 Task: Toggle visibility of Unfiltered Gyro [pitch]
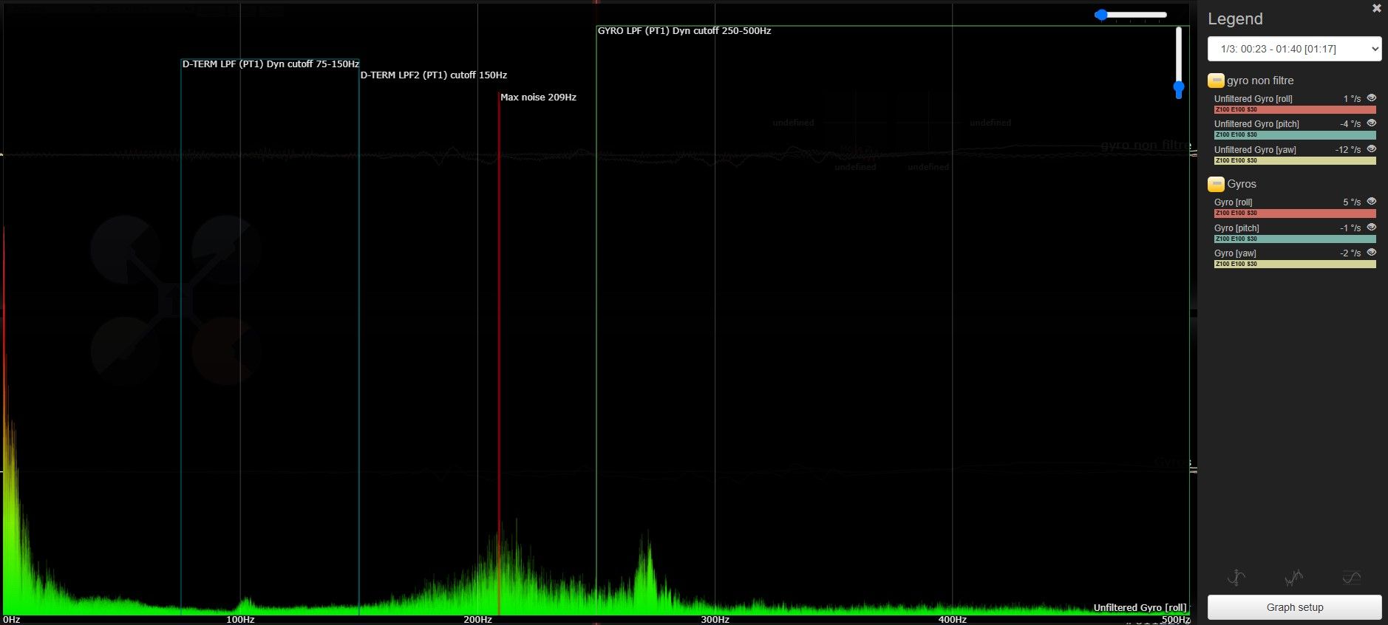pos(1371,123)
